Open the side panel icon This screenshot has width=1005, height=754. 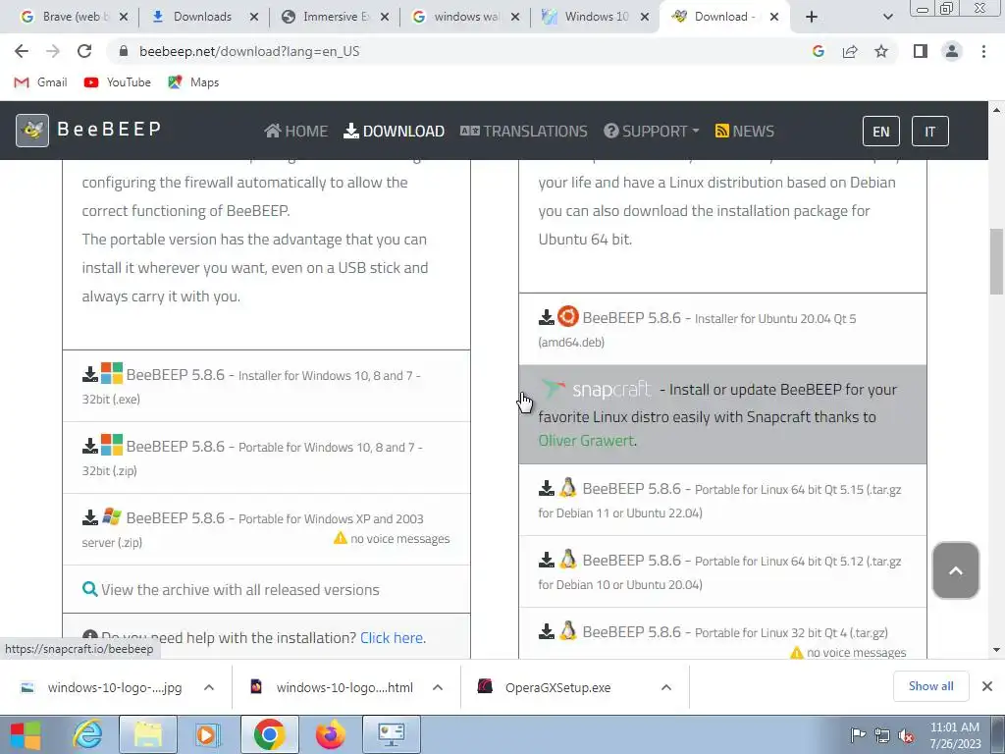coord(921,51)
